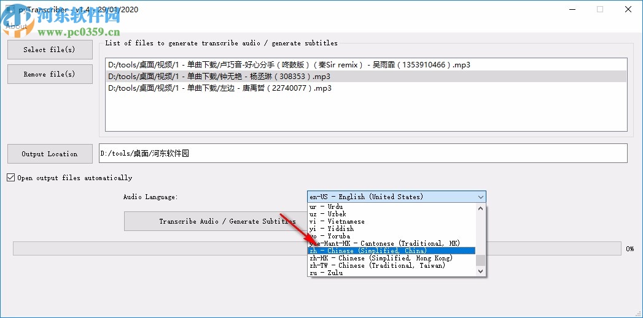Choose yo - Yoruba from language list
The height and width of the screenshot is (318, 643).
(x=392, y=236)
